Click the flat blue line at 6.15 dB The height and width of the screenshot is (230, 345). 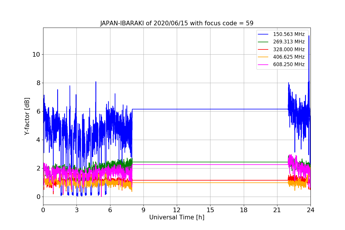pyautogui.click(x=210, y=109)
